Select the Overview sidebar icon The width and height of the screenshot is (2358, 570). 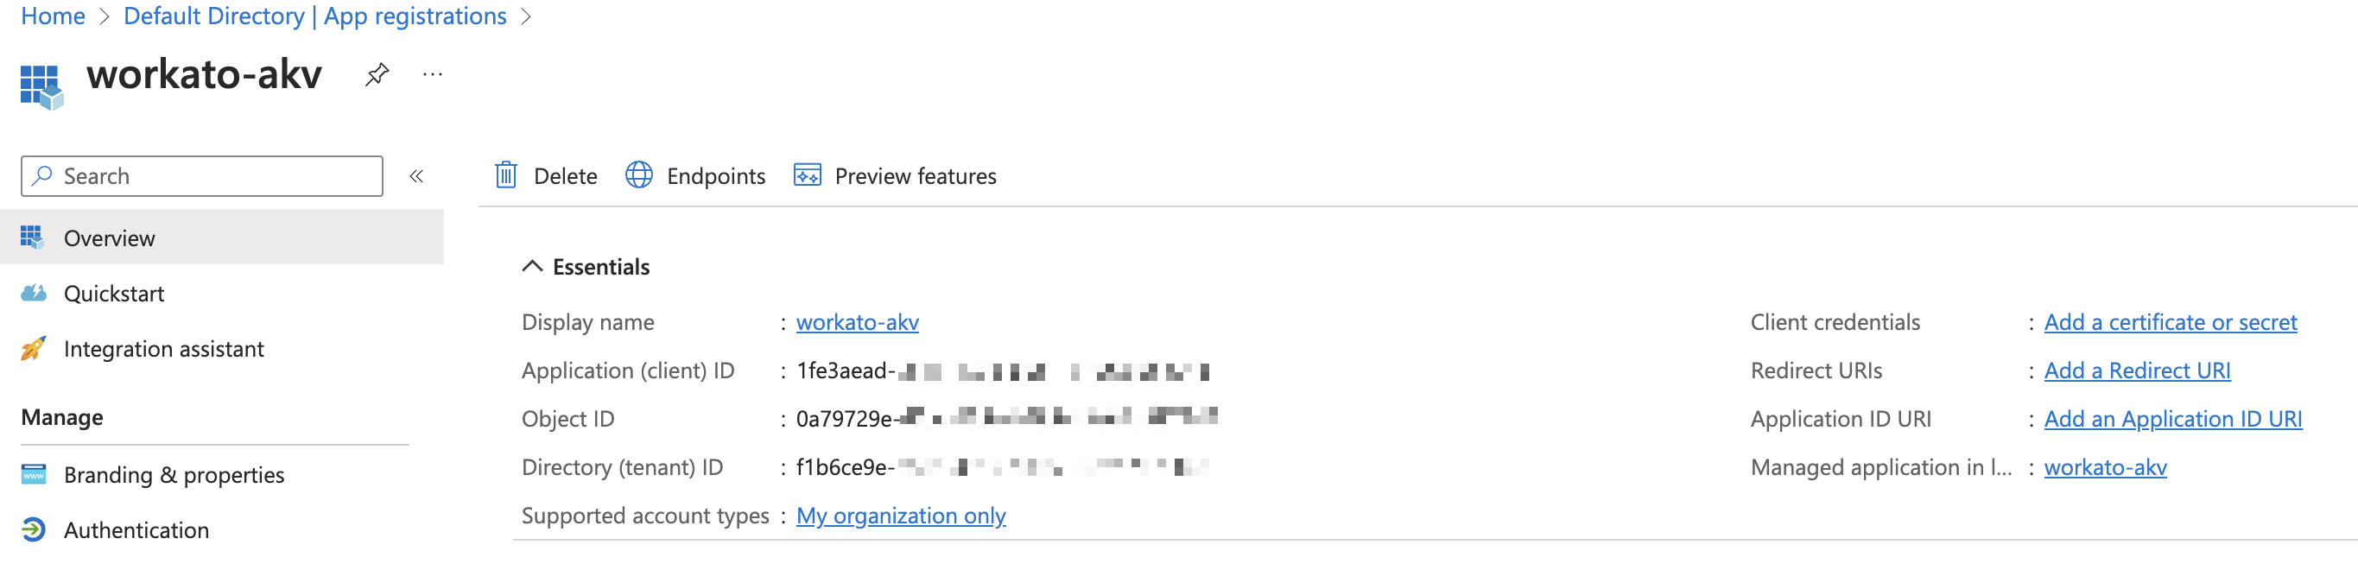coord(33,237)
